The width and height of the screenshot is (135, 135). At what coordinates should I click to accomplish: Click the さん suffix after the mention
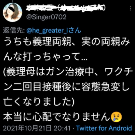point(75,30)
